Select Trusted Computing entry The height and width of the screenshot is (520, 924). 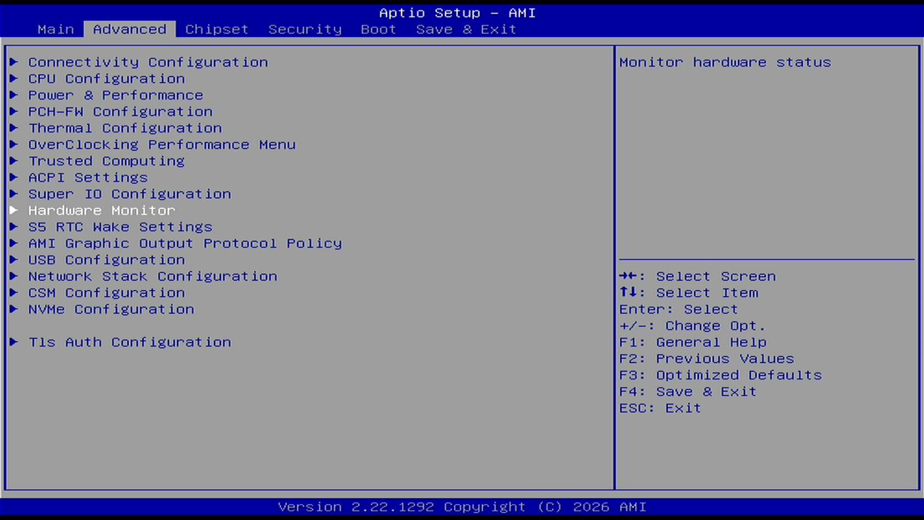tap(107, 161)
